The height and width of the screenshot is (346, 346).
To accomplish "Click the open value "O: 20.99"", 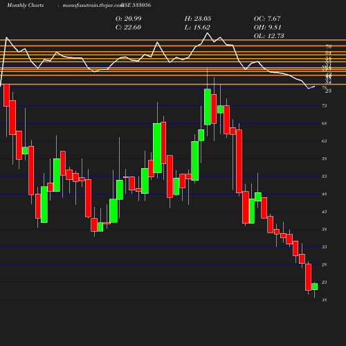I will [x=129, y=19].
